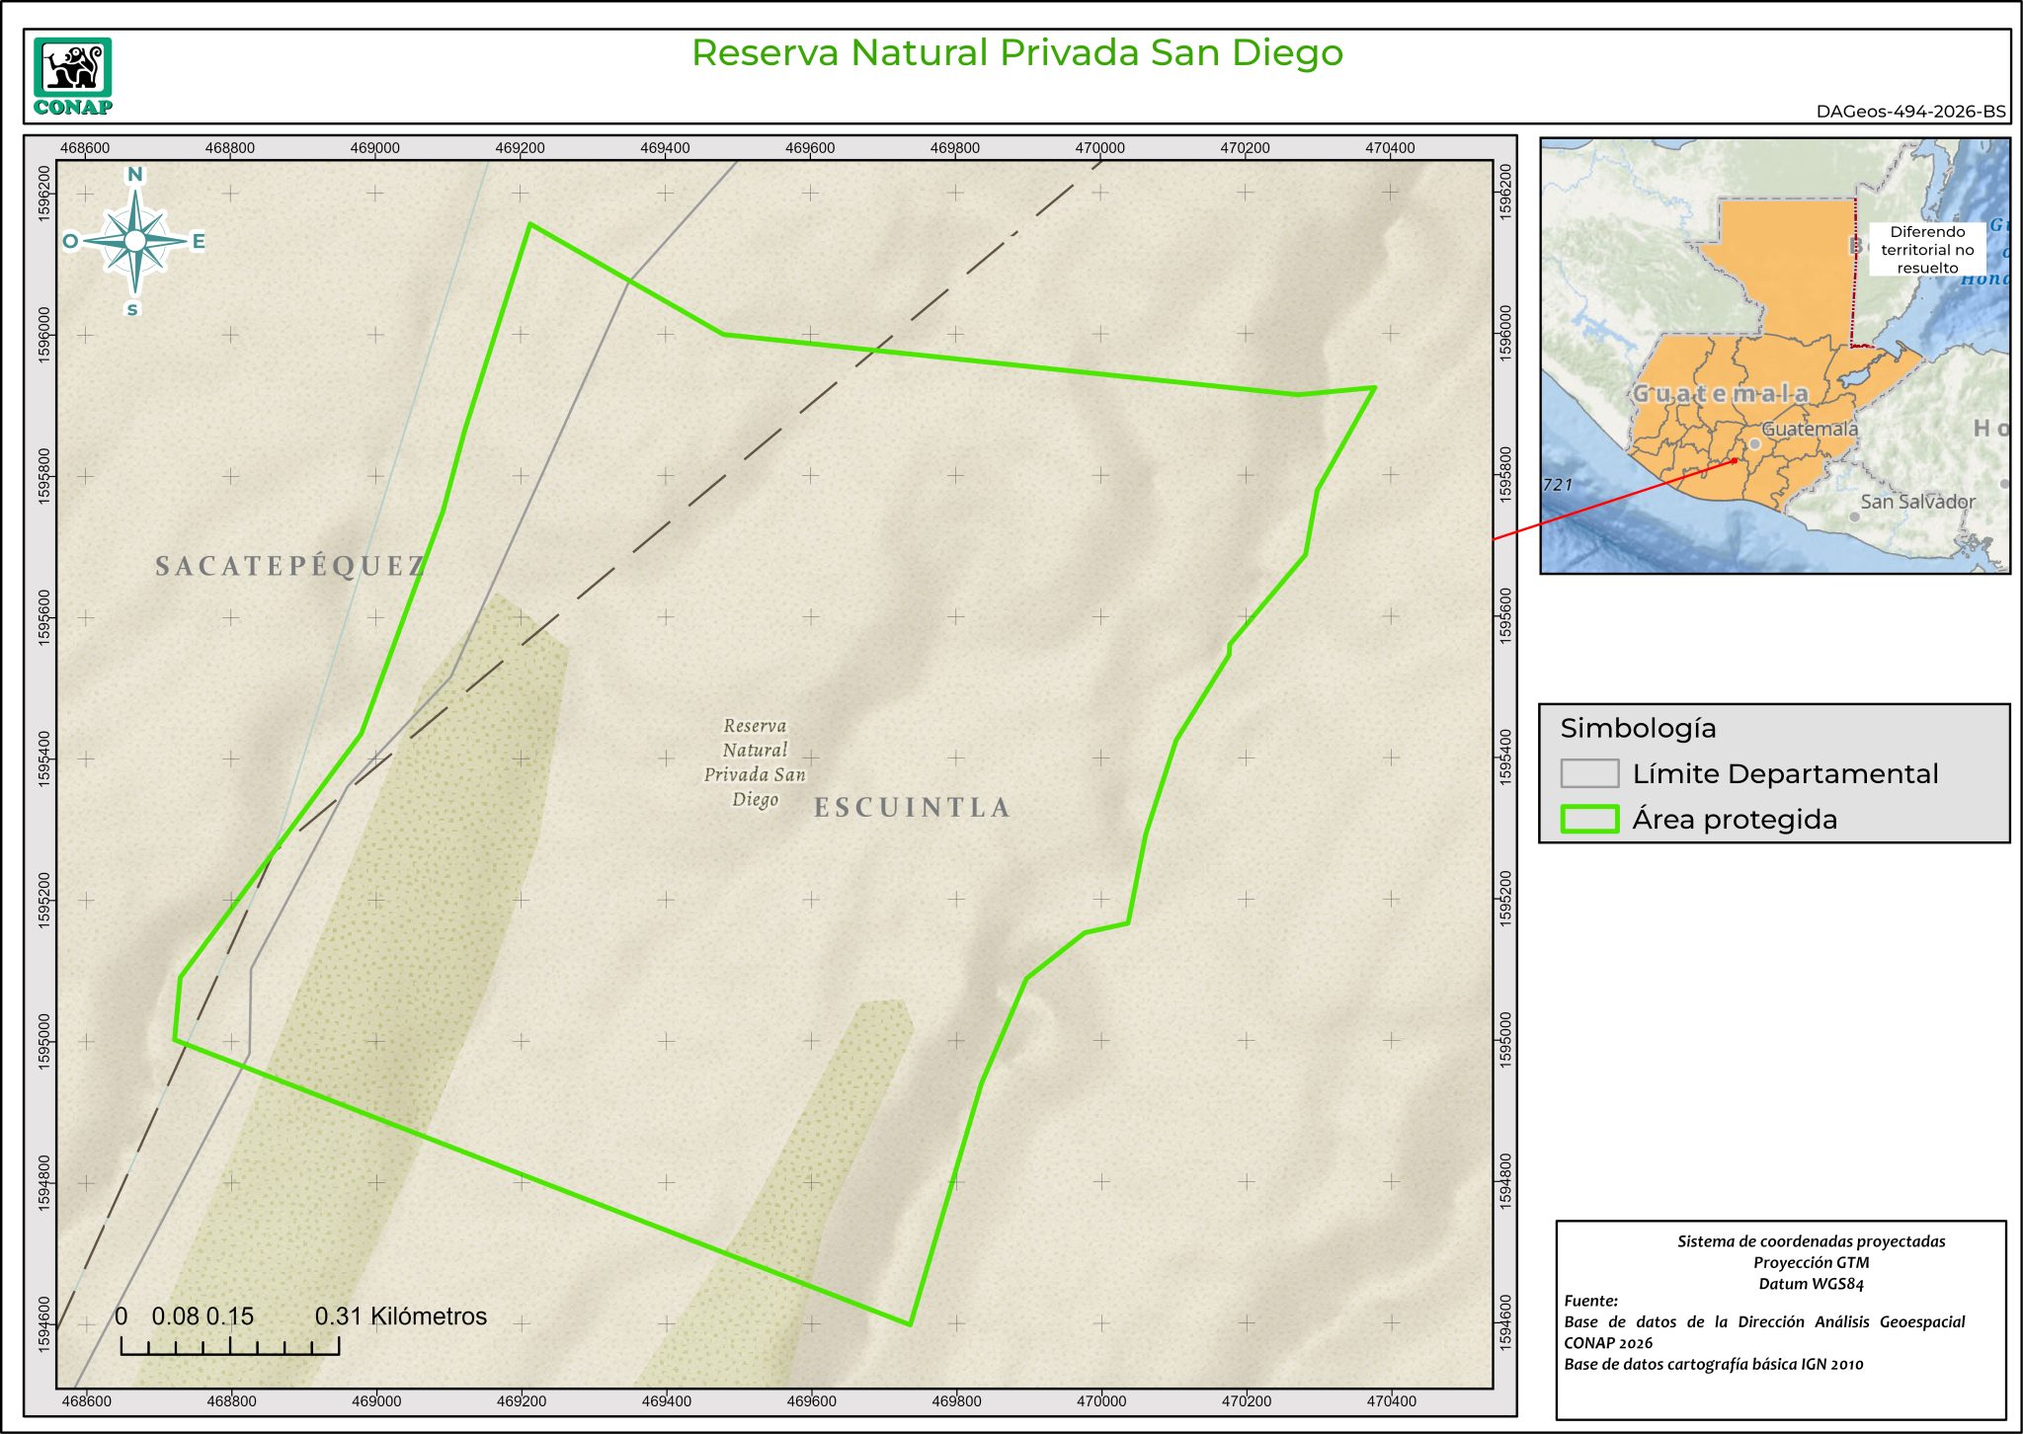The image size is (2023, 1434).
Task: Click the 0.31 Kilómetros scale label
Action: tap(400, 1316)
